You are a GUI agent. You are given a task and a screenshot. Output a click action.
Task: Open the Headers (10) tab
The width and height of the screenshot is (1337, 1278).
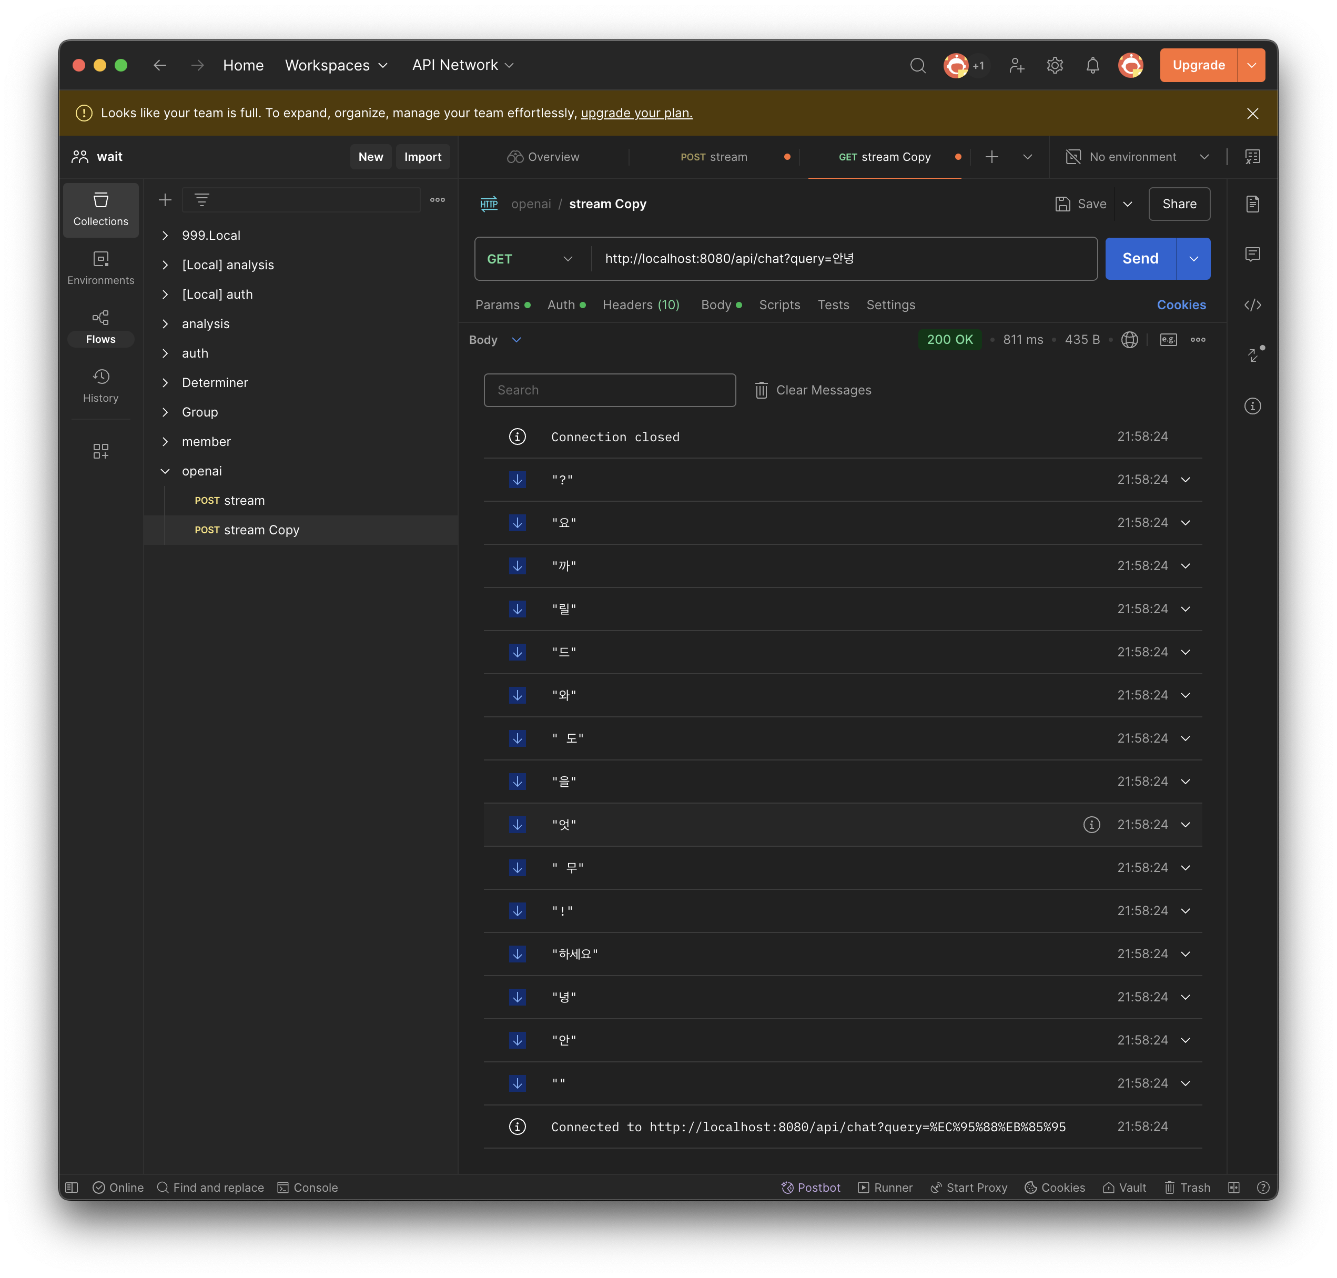(x=641, y=305)
